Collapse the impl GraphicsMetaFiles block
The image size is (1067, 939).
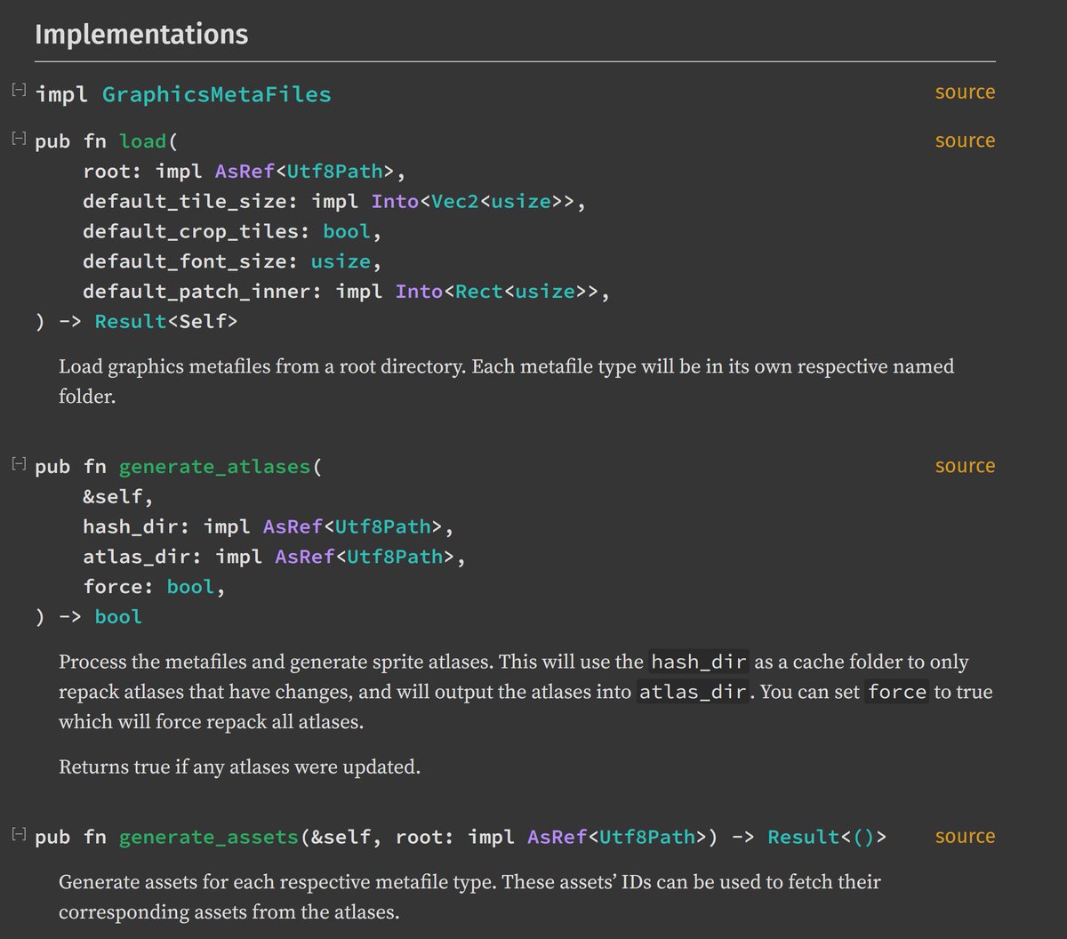[x=18, y=90]
